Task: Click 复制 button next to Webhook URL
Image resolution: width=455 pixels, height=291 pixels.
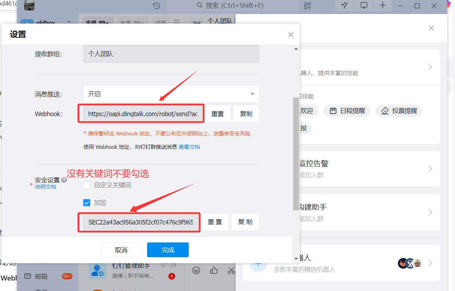Action: [x=246, y=114]
